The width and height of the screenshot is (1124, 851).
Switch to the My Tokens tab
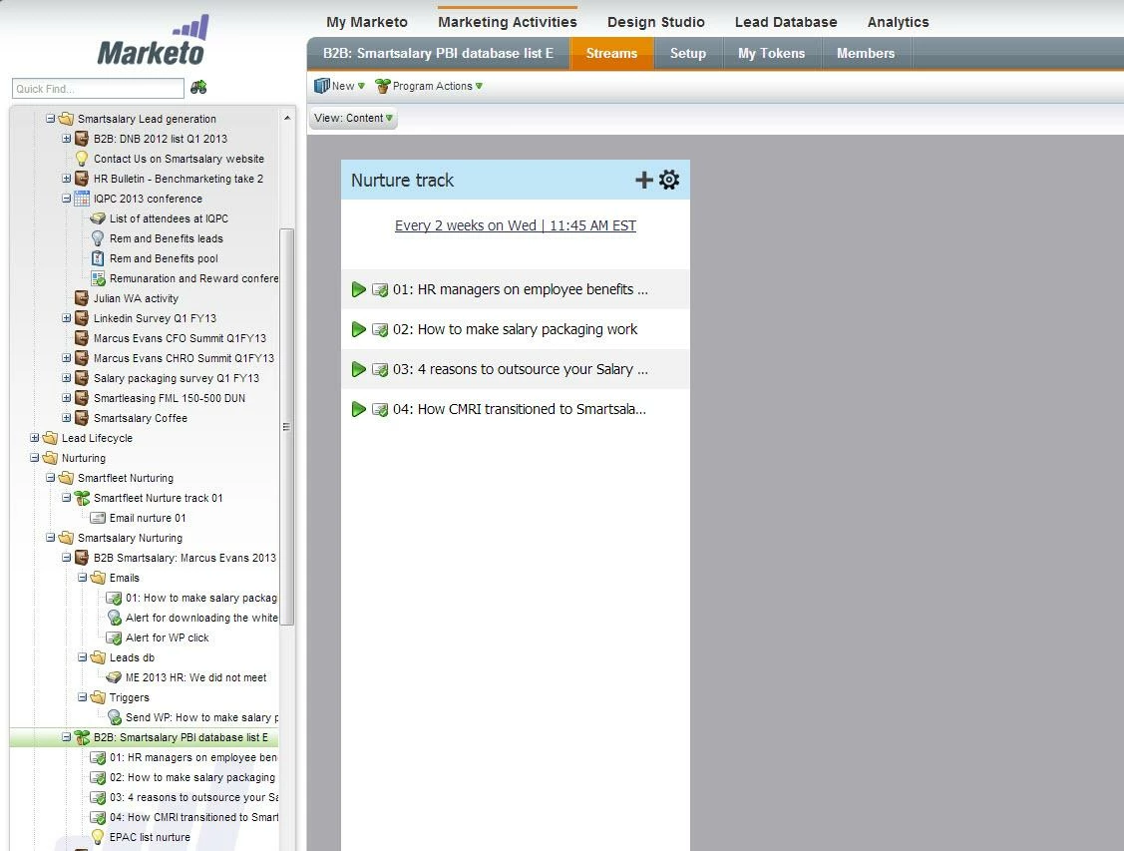[x=771, y=54]
